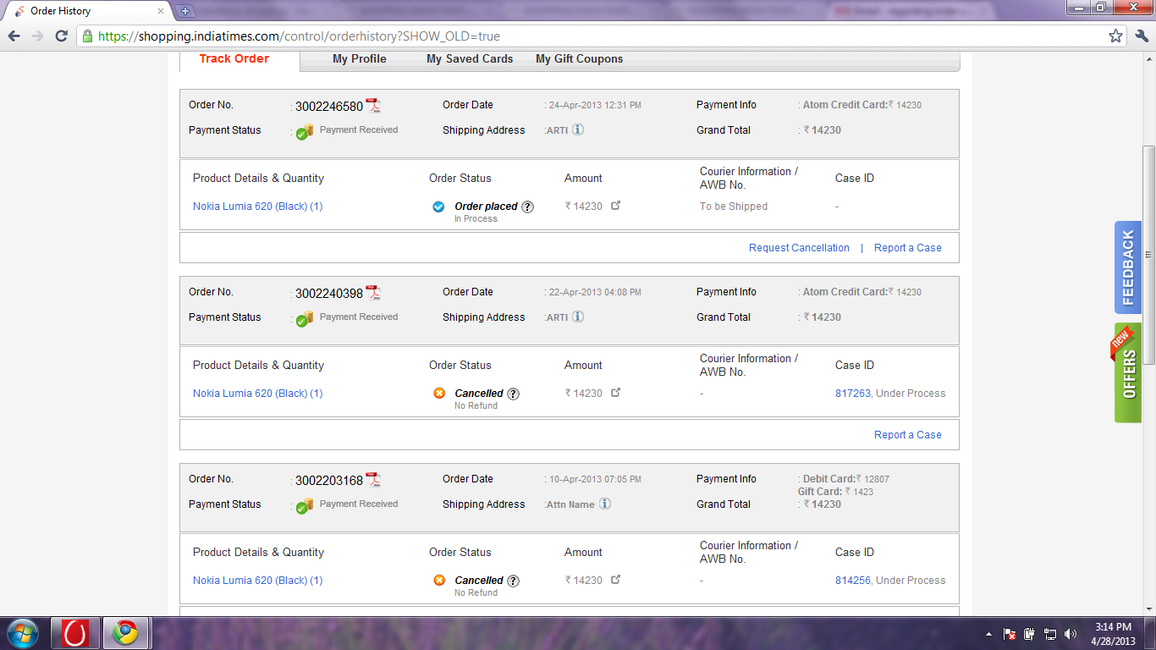Open case ID 817263 link
This screenshot has height=650, width=1156.
click(852, 394)
